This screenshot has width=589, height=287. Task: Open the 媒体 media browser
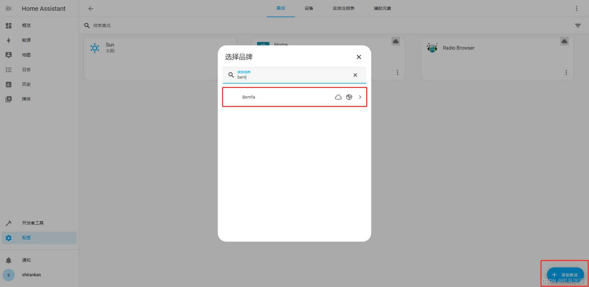coord(39,99)
